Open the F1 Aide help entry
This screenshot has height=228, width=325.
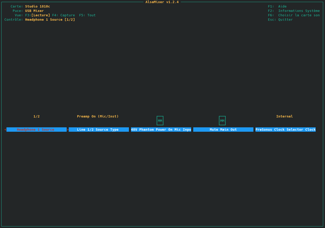tap(277, 6)
